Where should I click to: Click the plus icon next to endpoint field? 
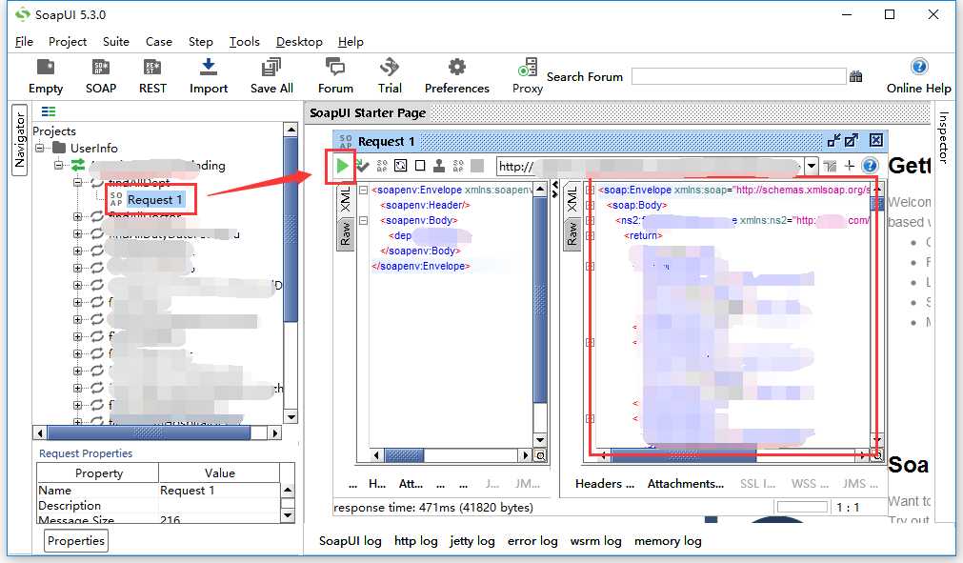coord(850,166)
